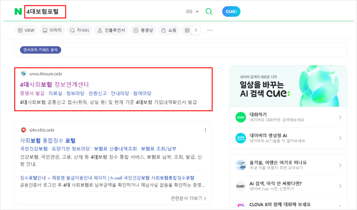Switch to the 쇼핑 tab
The height and width of the screenshot is (210, 357).
(x=169, y=30)
